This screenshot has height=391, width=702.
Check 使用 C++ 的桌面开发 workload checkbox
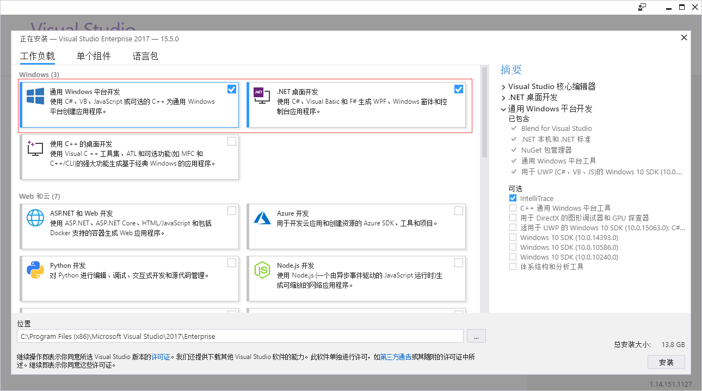click(x=232, y=141)
